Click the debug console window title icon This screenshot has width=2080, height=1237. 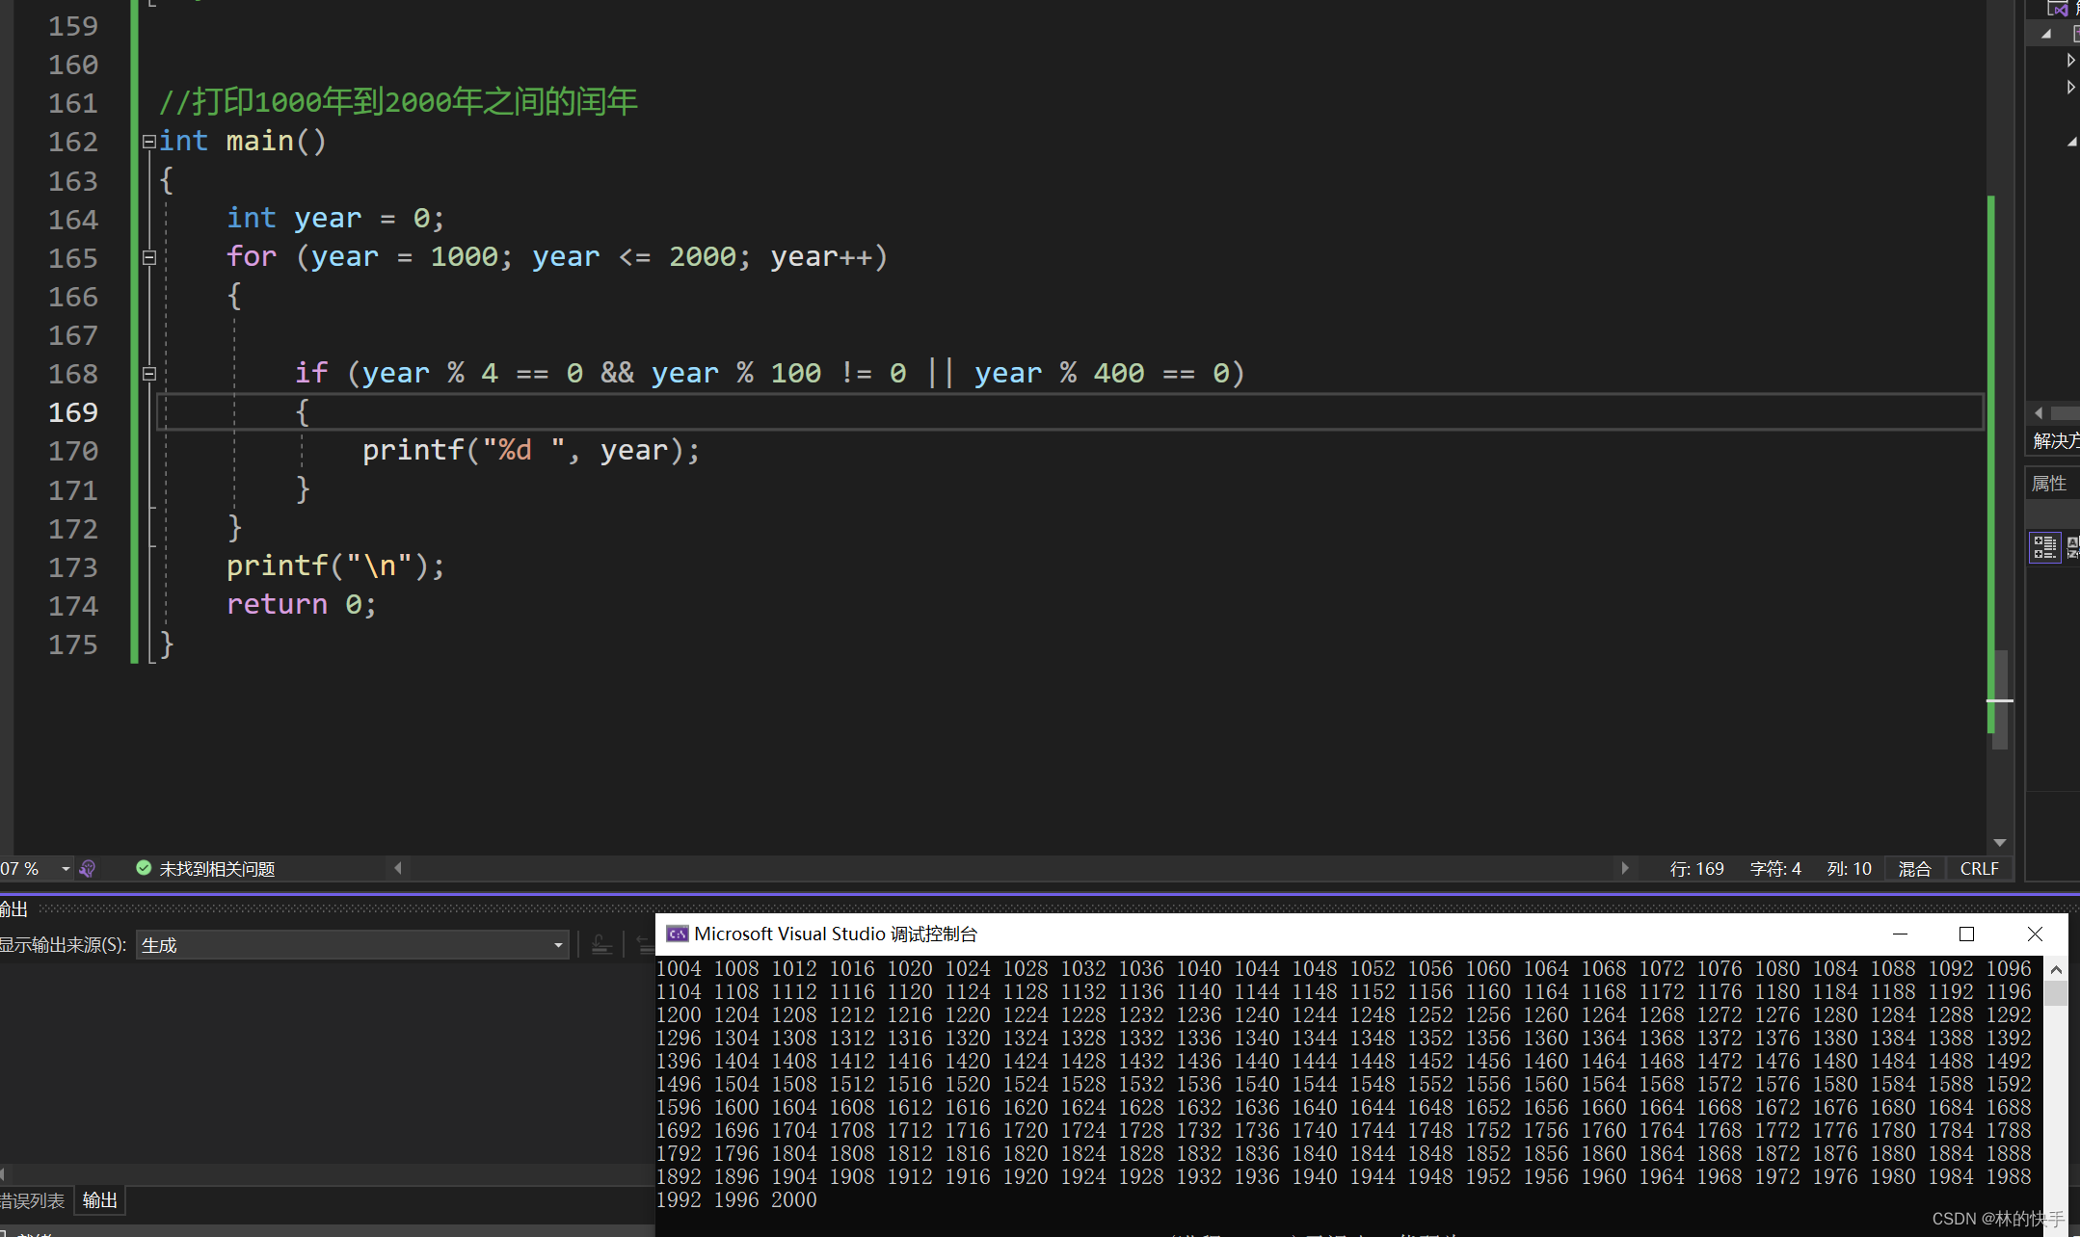tap(678, 934)
